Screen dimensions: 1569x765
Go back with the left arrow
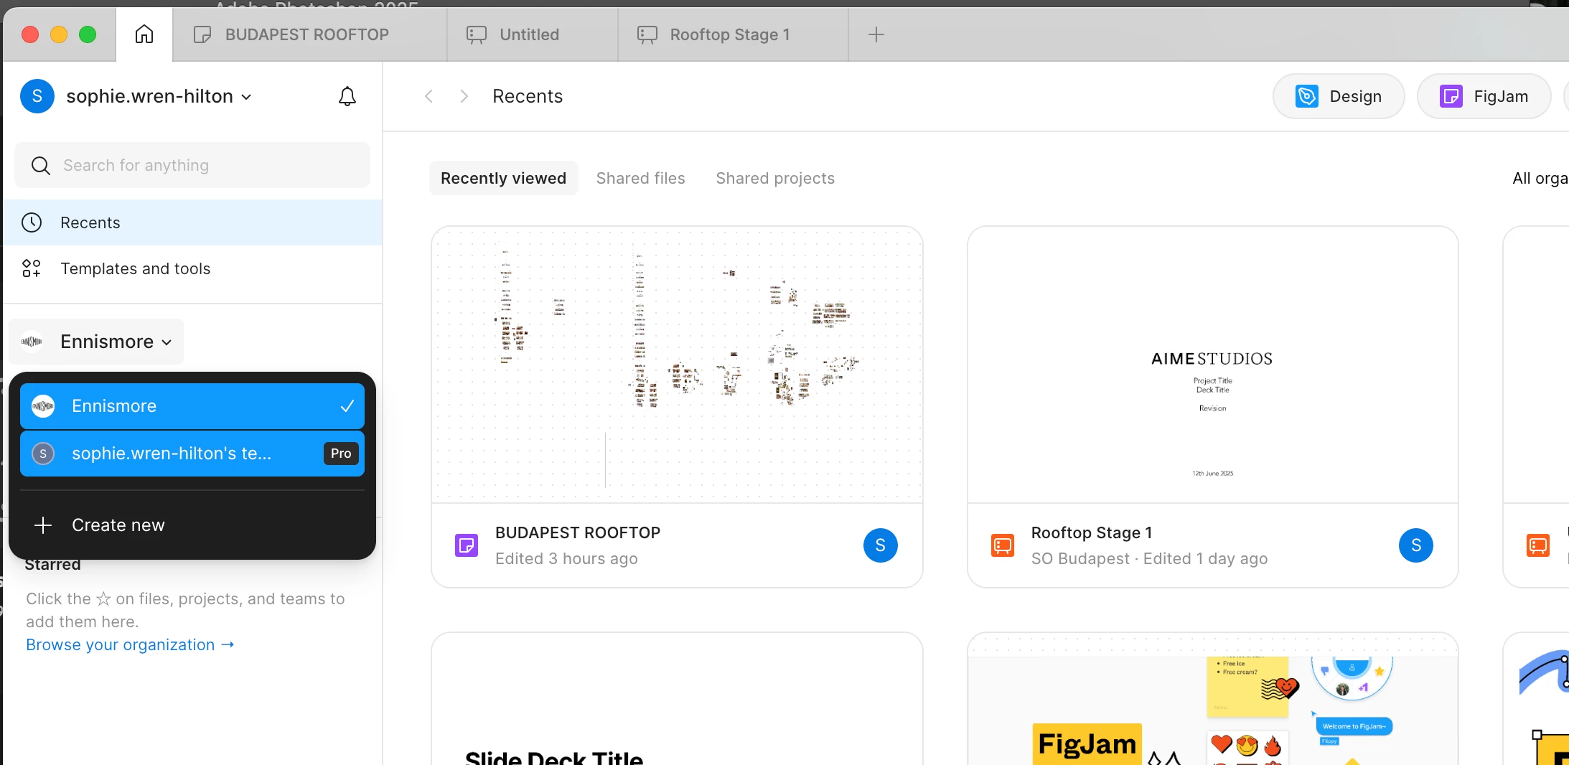point(429,96)
